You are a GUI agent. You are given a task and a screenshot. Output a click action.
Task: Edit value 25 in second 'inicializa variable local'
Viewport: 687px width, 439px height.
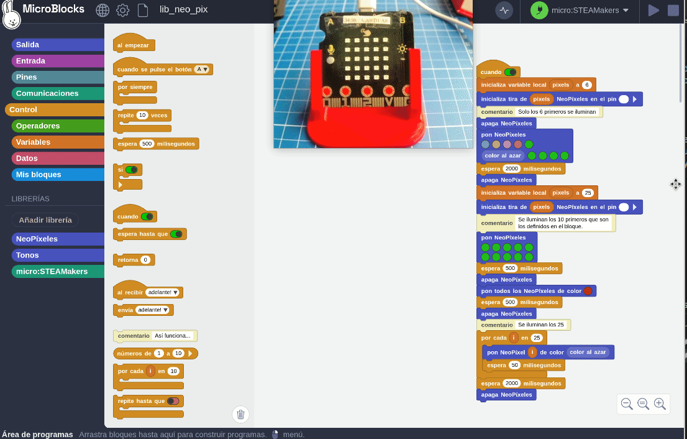pos(588,193)
